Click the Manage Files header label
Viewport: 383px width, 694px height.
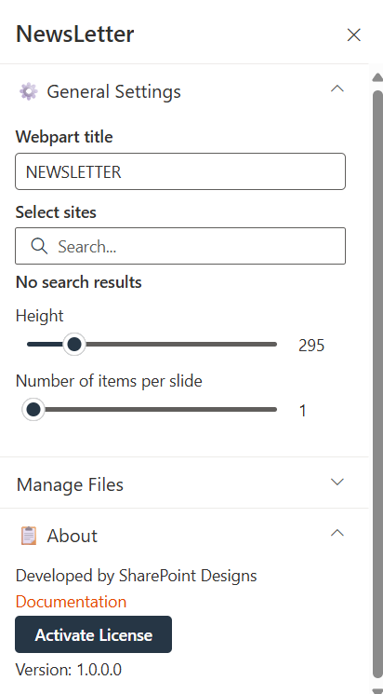pyautogui.click(x=70, y=484)
